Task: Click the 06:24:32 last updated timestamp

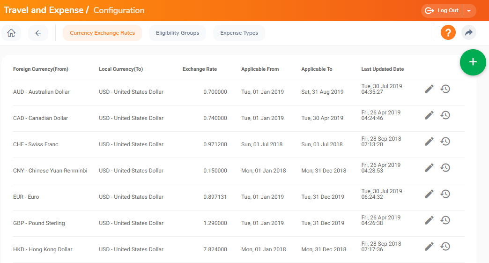Action: [x=372, y=196]
